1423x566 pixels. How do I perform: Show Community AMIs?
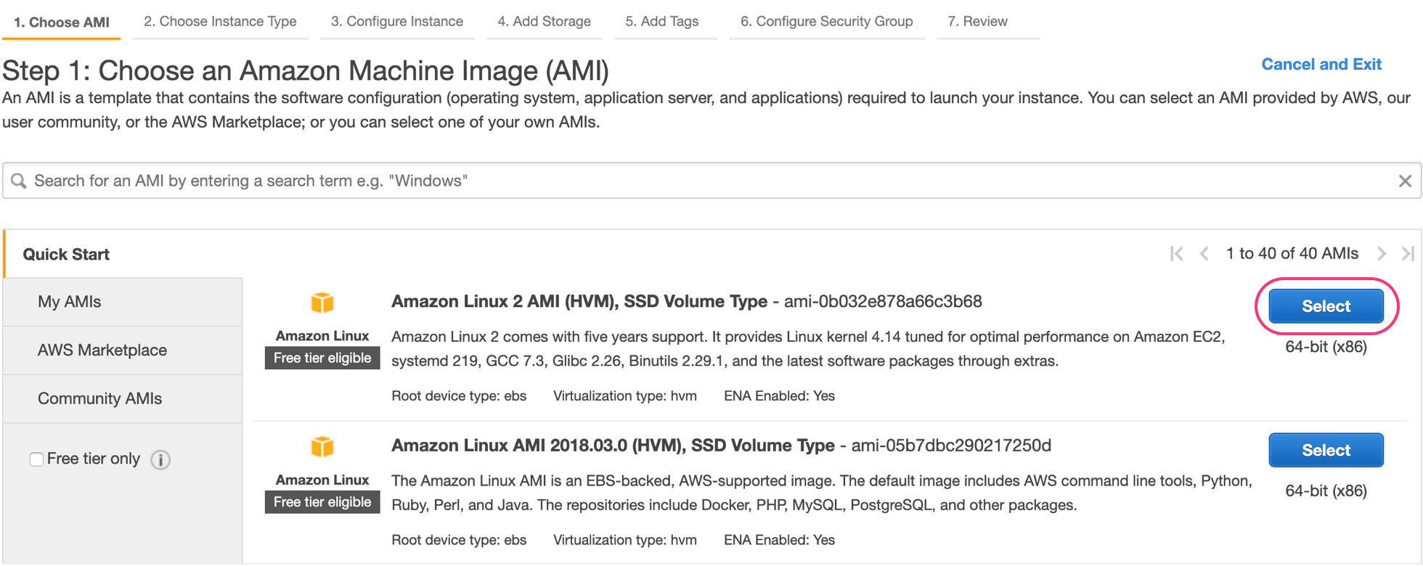point(100,399)
